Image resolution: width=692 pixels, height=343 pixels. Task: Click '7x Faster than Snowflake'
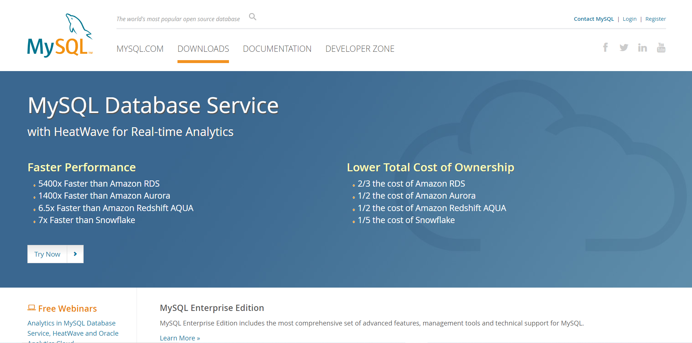pos(87,220)
